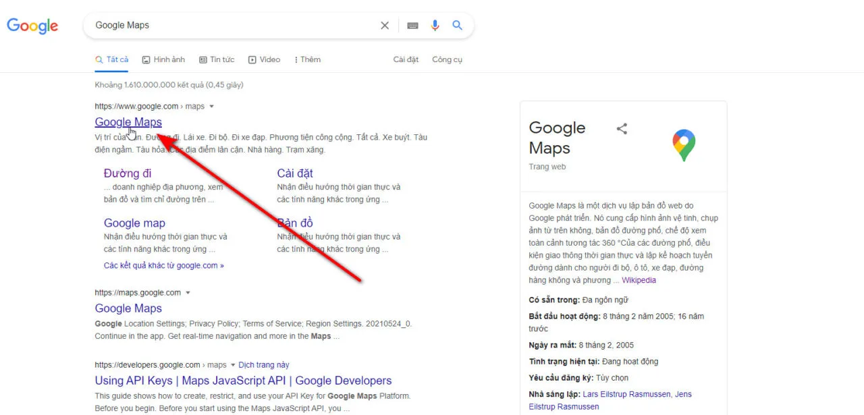The height and width of the screenshot is (415, 864).
Task: Click the https://maps.google.com URL text
Action: click(x=138, y=293)
